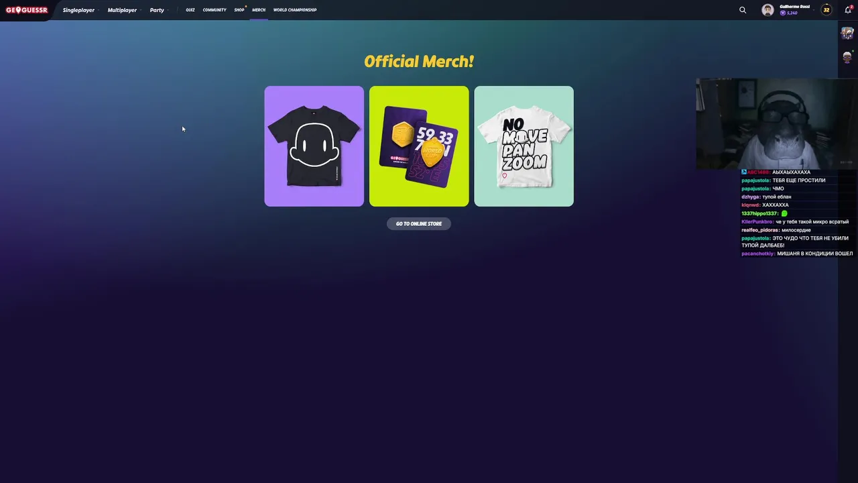Open the notifications bell
Viewport: 858px width, 483px height.
click(847, 10)
